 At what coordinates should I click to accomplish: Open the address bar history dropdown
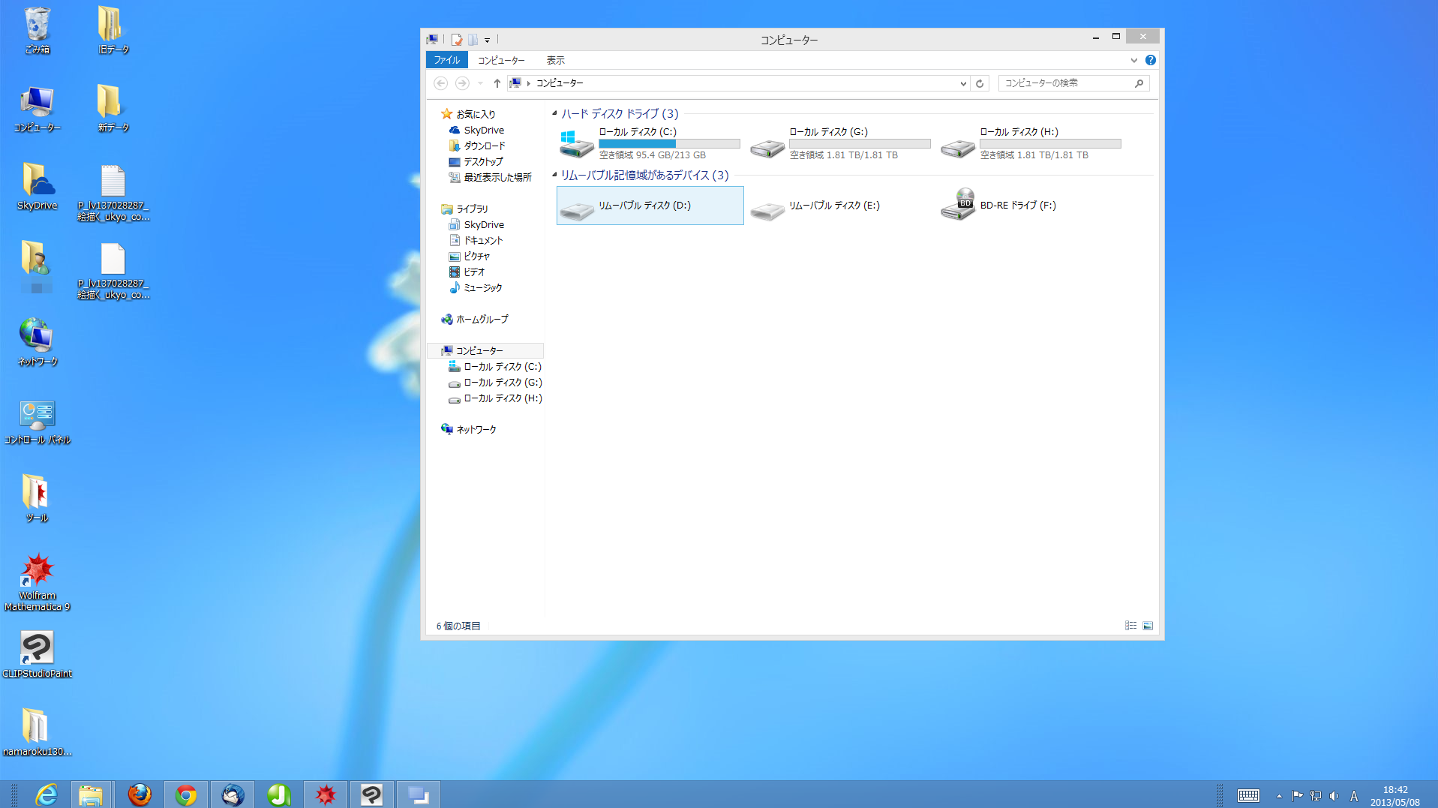[963, 83]
